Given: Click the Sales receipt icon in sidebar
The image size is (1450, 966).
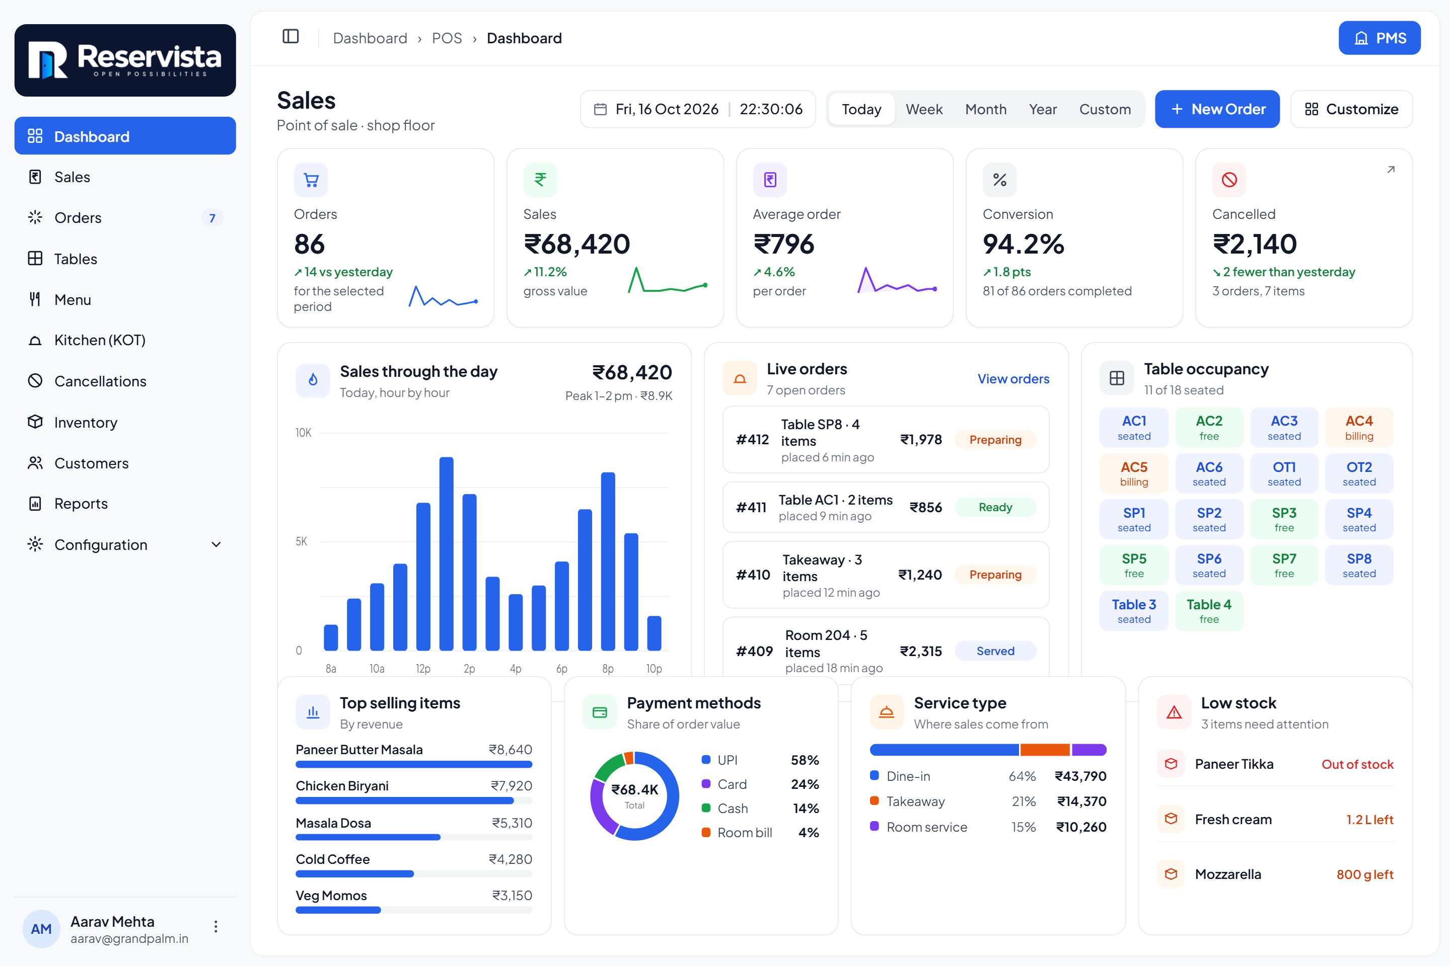Looking at the screenshot, I should [x=35, y=177].
